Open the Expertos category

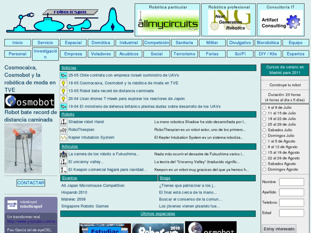click(296, 54)
